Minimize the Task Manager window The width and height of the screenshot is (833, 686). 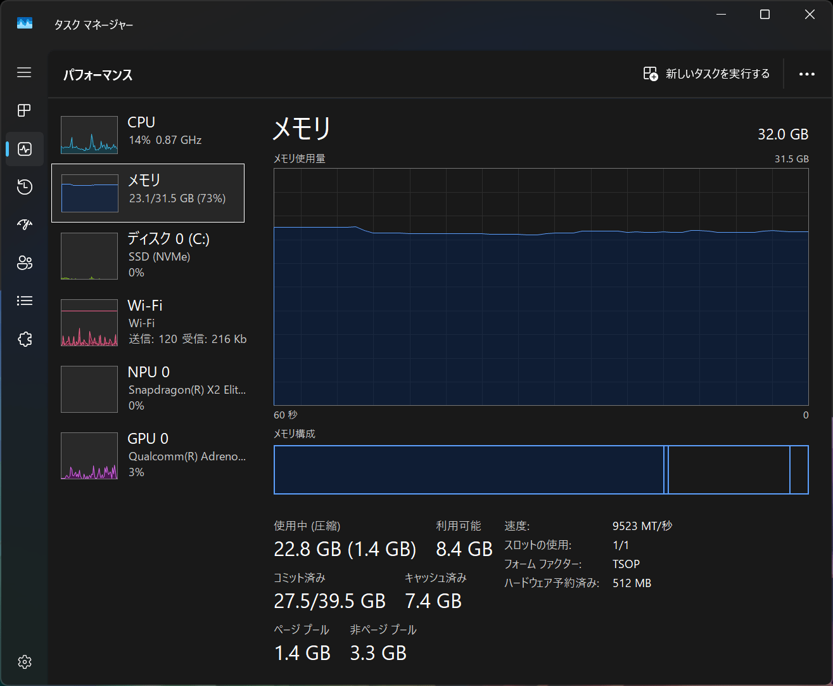point(721,14)
